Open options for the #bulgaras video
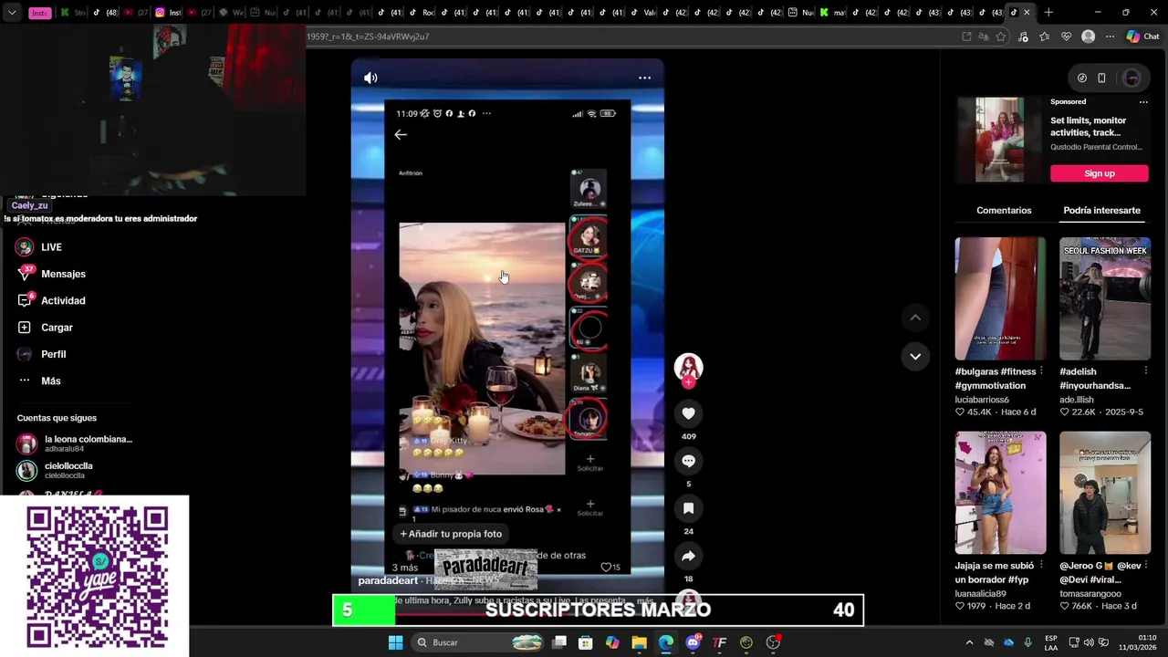The width and height of the screenshot is (1168, 657). 1041,371
